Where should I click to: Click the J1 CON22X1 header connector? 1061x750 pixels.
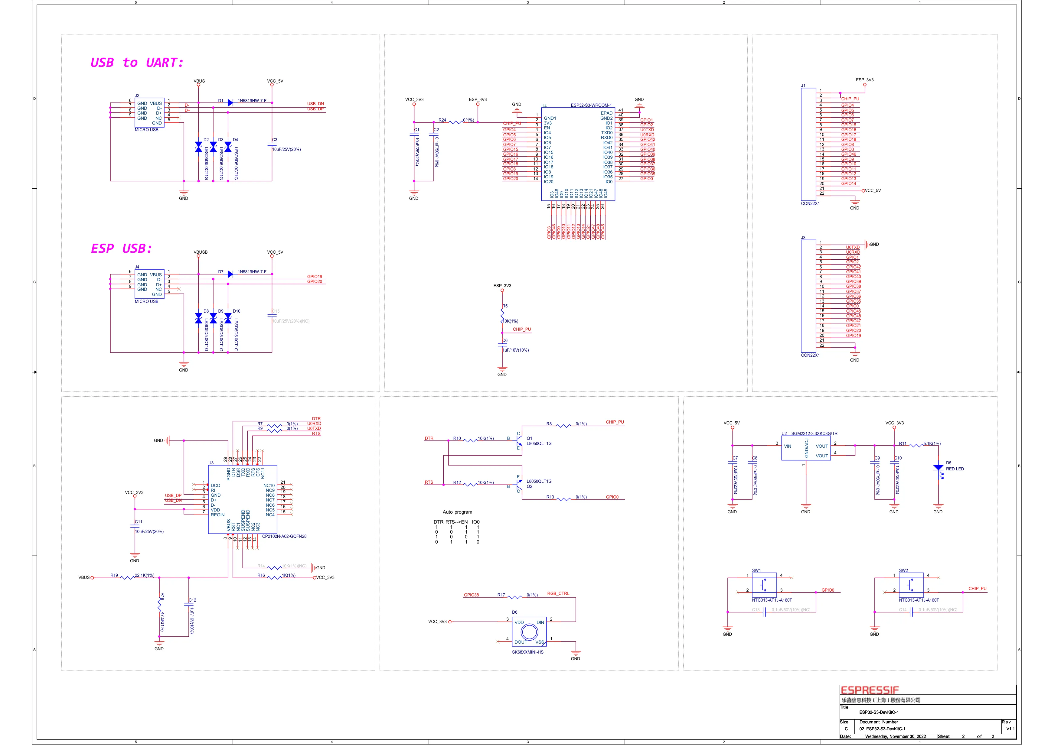(809, 144)
